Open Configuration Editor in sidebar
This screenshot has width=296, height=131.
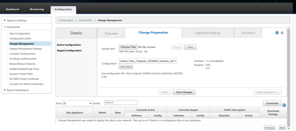coord(20,39)
